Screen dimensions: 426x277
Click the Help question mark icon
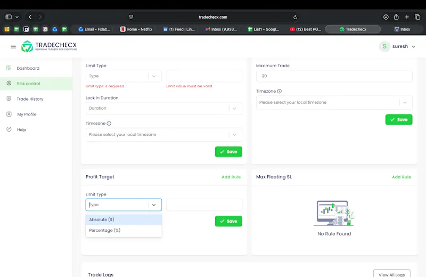click(9, 129)
